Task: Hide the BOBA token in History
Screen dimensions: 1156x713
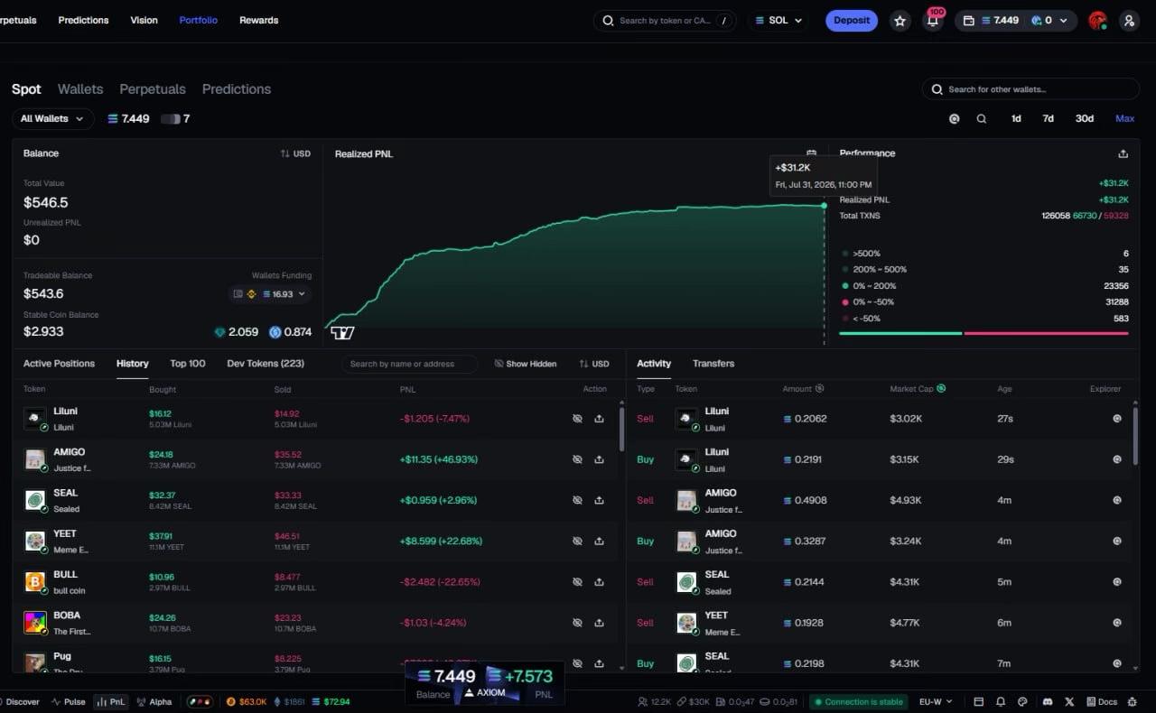Action: pos(577,622)
